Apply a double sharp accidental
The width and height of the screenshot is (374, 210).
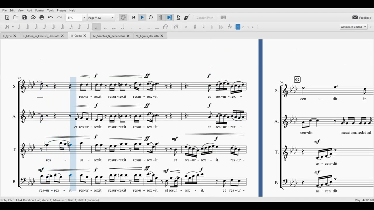point(186,27)
